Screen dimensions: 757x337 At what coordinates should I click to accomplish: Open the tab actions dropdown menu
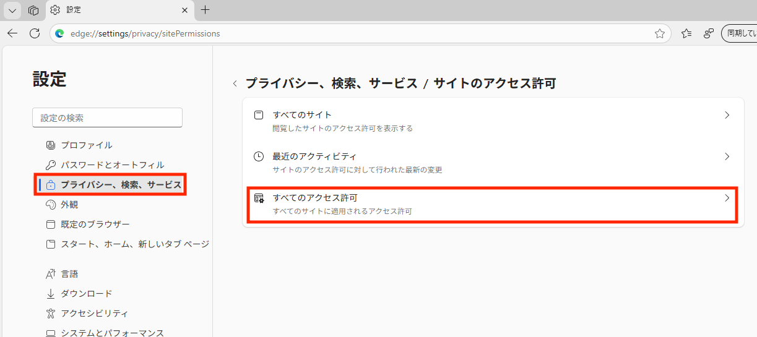click(x=12, y=10)
